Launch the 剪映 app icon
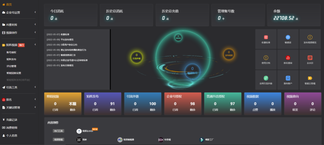Viewport: 324px width, 145px height. tap(79, 140)
